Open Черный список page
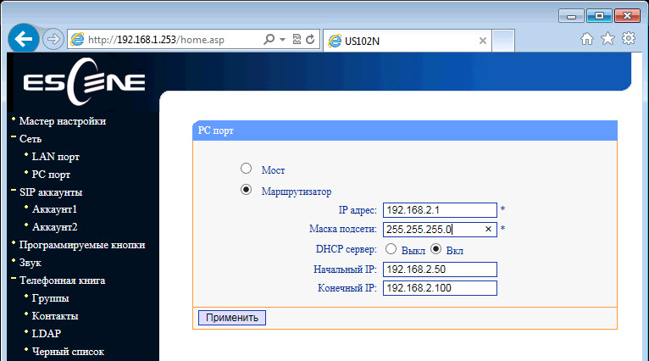The image size is (649, 361). coord(68,352)
